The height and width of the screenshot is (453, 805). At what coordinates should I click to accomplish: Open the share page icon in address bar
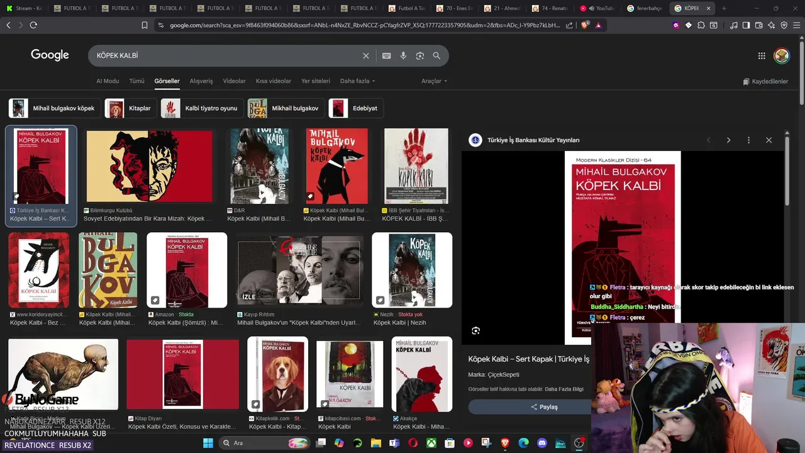click(x=569, y=25)
